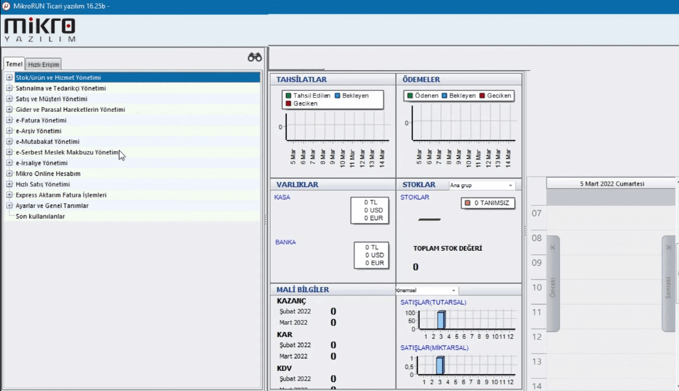Click the Sonraki calendar navigation button
Screen dimensions: 679x391
(x=668, y=284)
